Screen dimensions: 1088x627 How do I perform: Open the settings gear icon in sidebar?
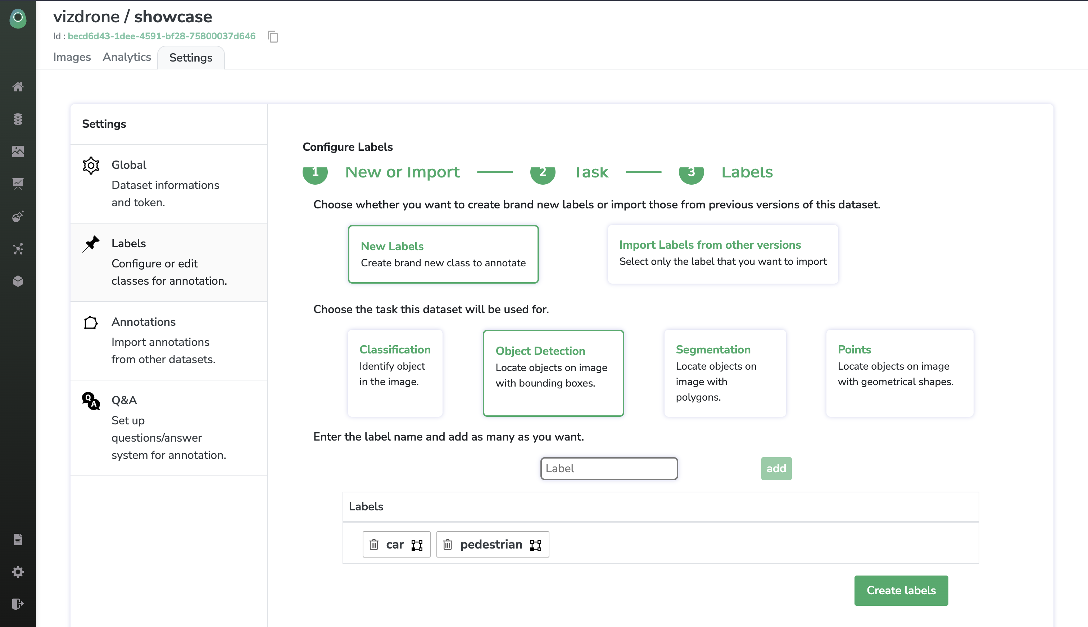coord(18,572)
